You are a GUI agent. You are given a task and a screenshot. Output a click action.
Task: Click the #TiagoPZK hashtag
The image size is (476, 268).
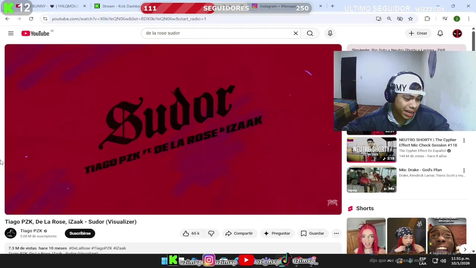pos(102,248)
